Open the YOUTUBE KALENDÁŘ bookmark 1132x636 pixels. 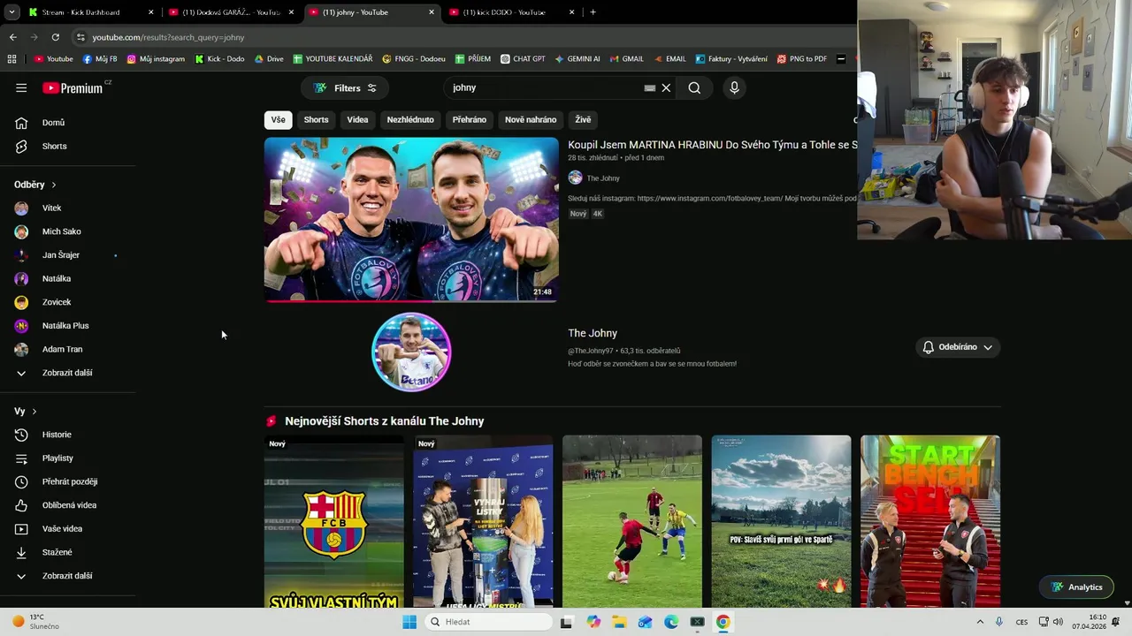click(333, 59)
